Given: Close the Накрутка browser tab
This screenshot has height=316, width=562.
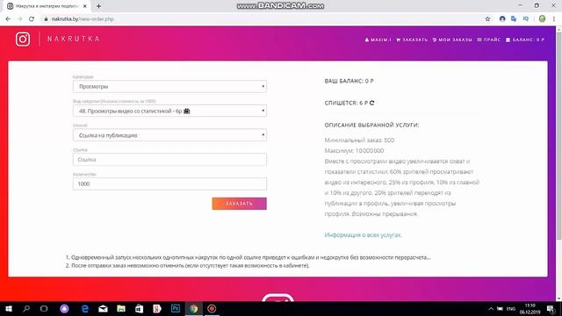Looking at the screenshot, I should click(x=84, y=6).
